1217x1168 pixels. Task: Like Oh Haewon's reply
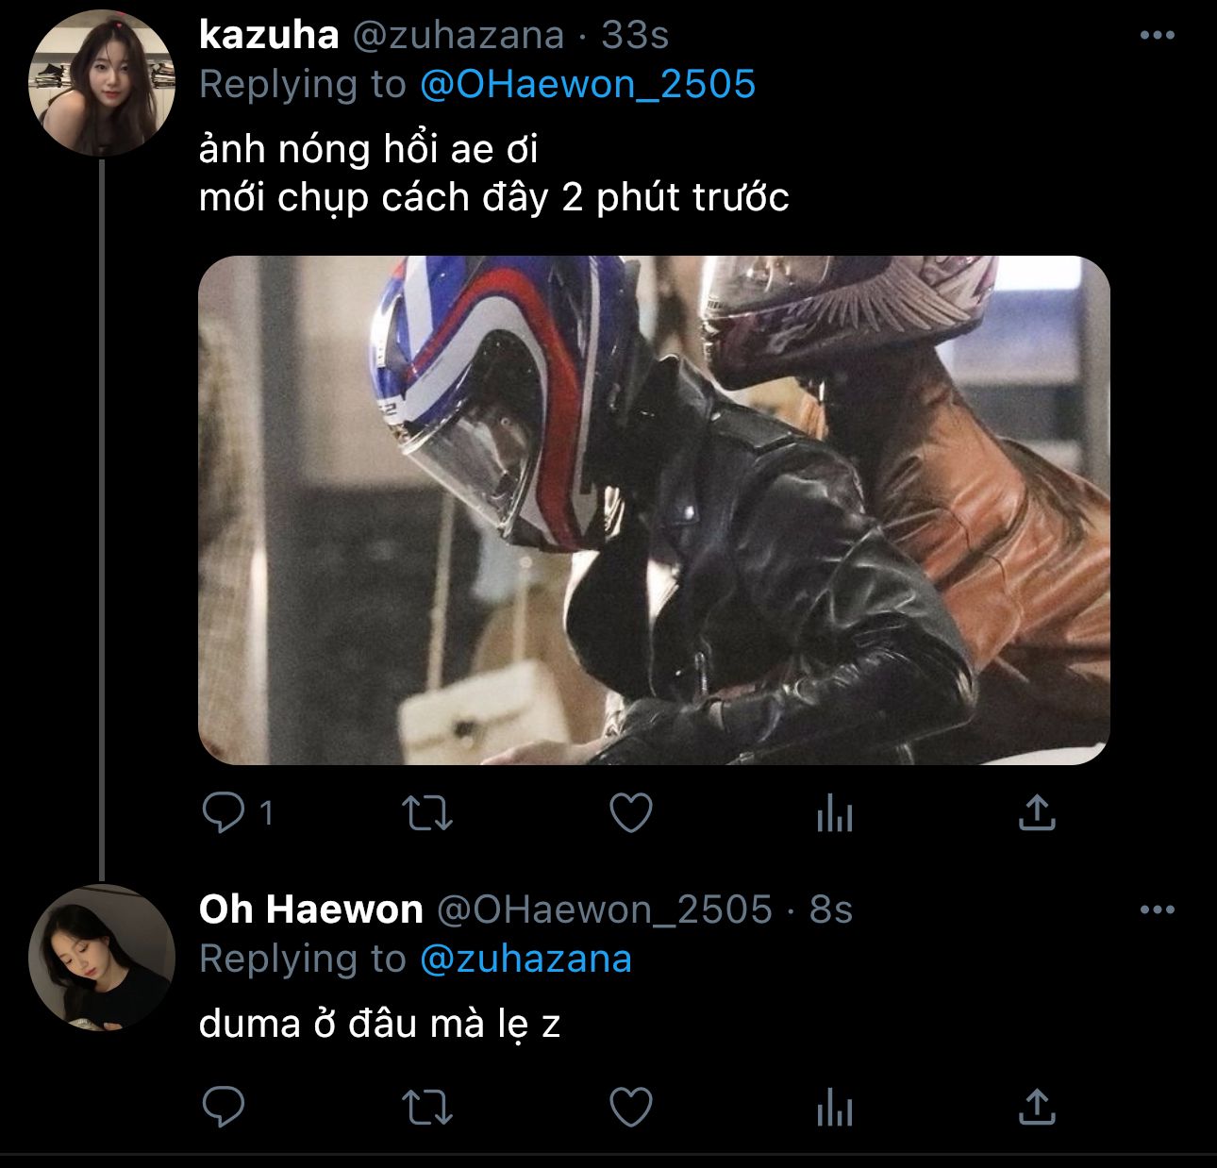pos(631,1107)
